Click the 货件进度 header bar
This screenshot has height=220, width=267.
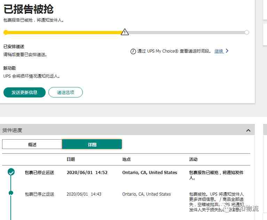pyautogui.click(x=127, y=130)
